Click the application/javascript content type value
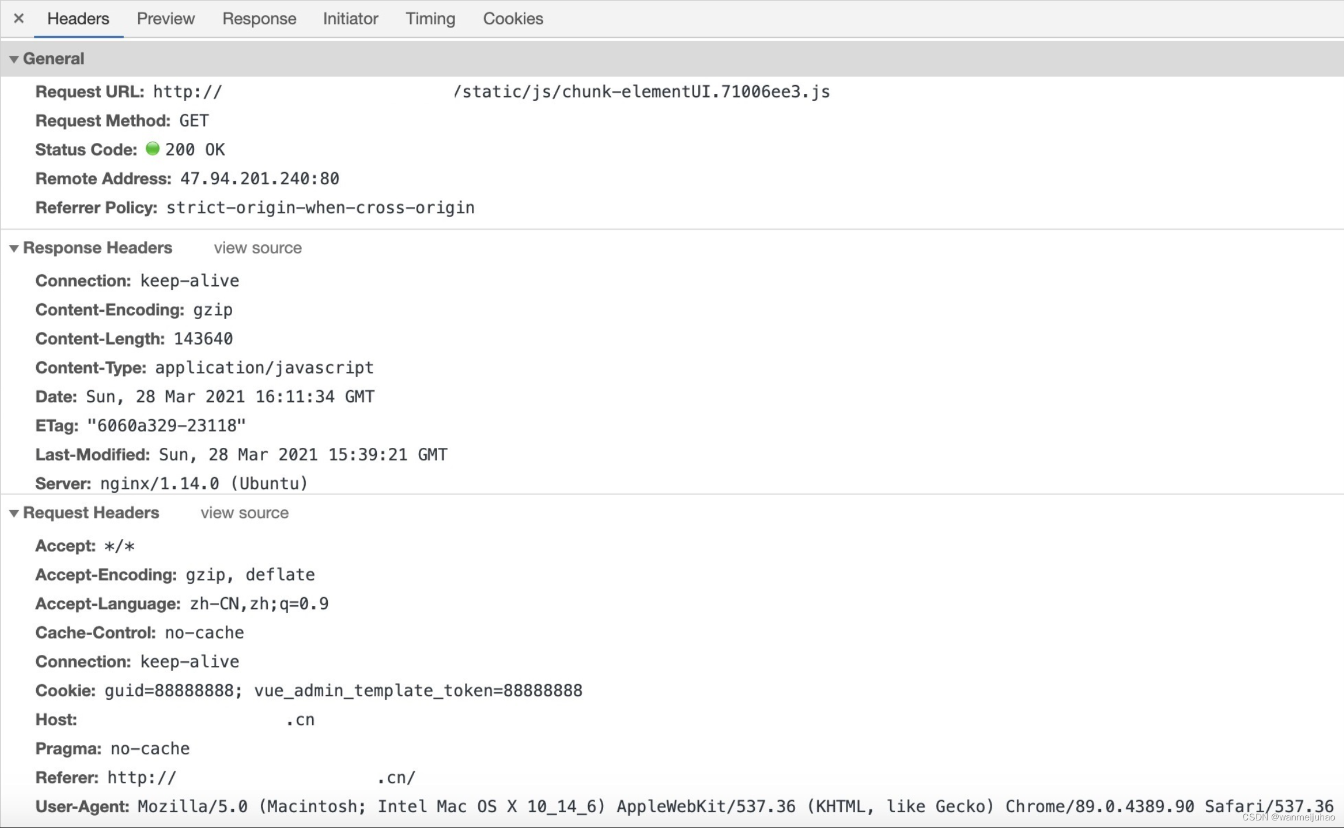Image resolution: width=1344 pixels, height=828 pixels. tap(264, 368)
